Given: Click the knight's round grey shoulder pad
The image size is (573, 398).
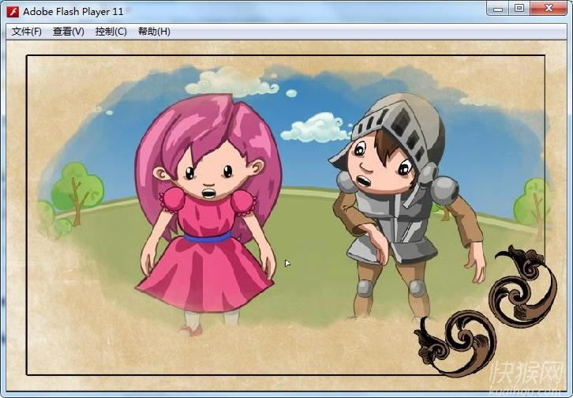Looking at the screenshot, I should pyautogui.click(x=444, y=190).
